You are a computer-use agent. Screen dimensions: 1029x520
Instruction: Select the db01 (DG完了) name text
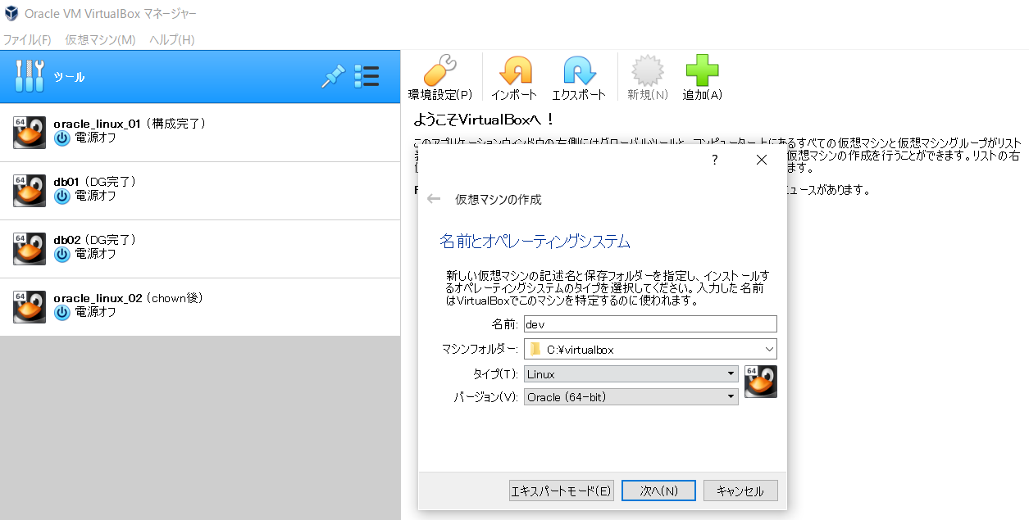pos(94,182)
